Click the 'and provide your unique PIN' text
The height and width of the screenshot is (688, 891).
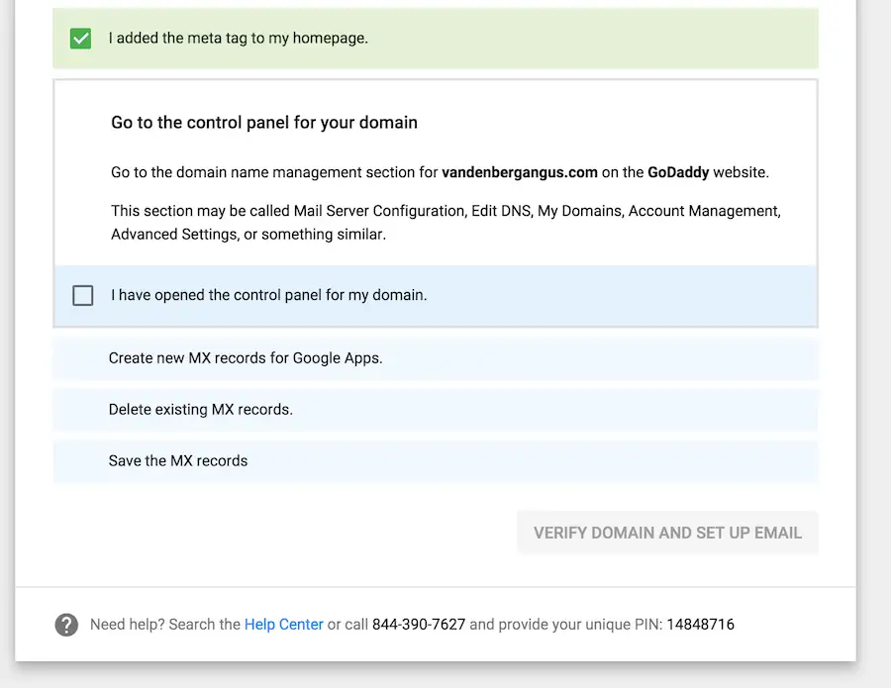coord(565,625)
